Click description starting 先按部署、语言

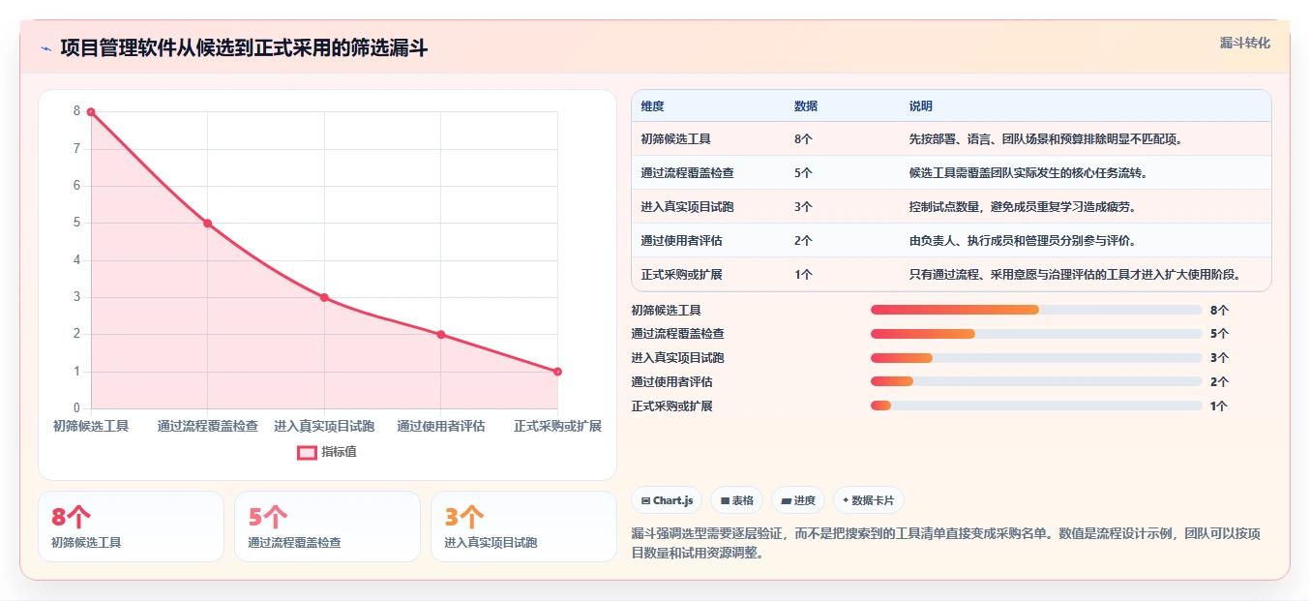click(x=1046, y=139)
